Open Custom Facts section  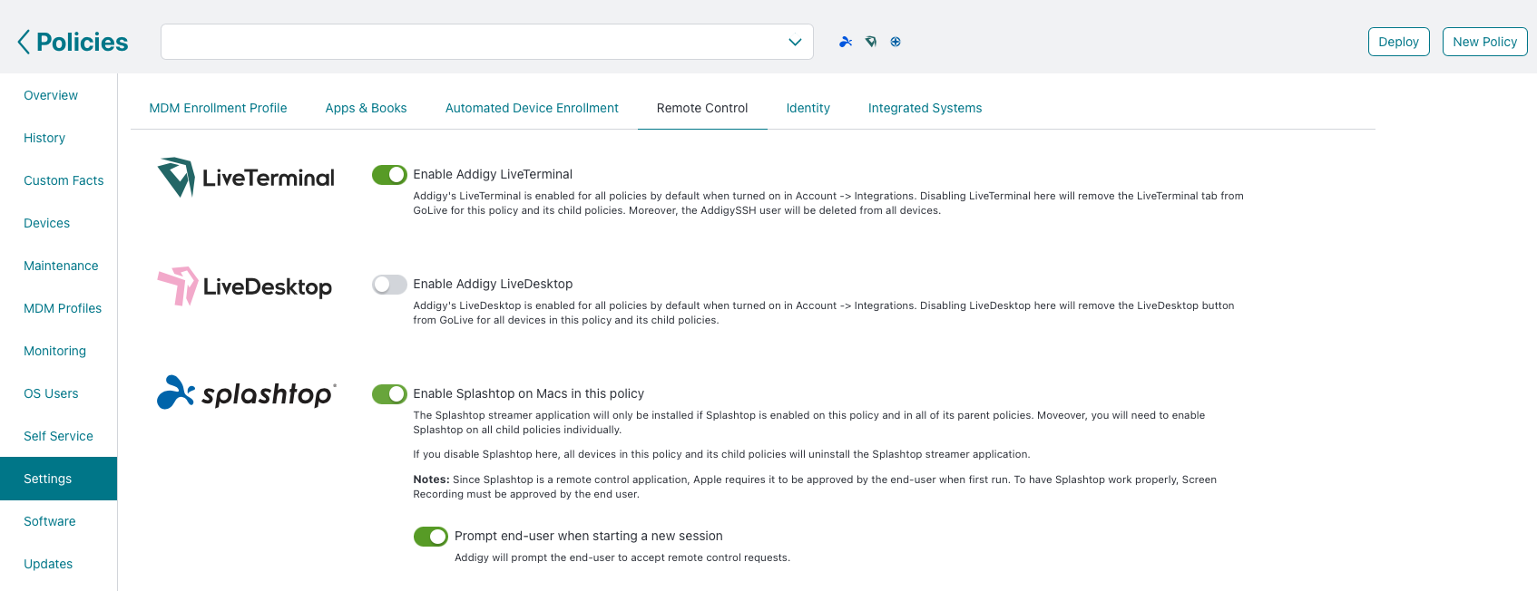point(64,180)
